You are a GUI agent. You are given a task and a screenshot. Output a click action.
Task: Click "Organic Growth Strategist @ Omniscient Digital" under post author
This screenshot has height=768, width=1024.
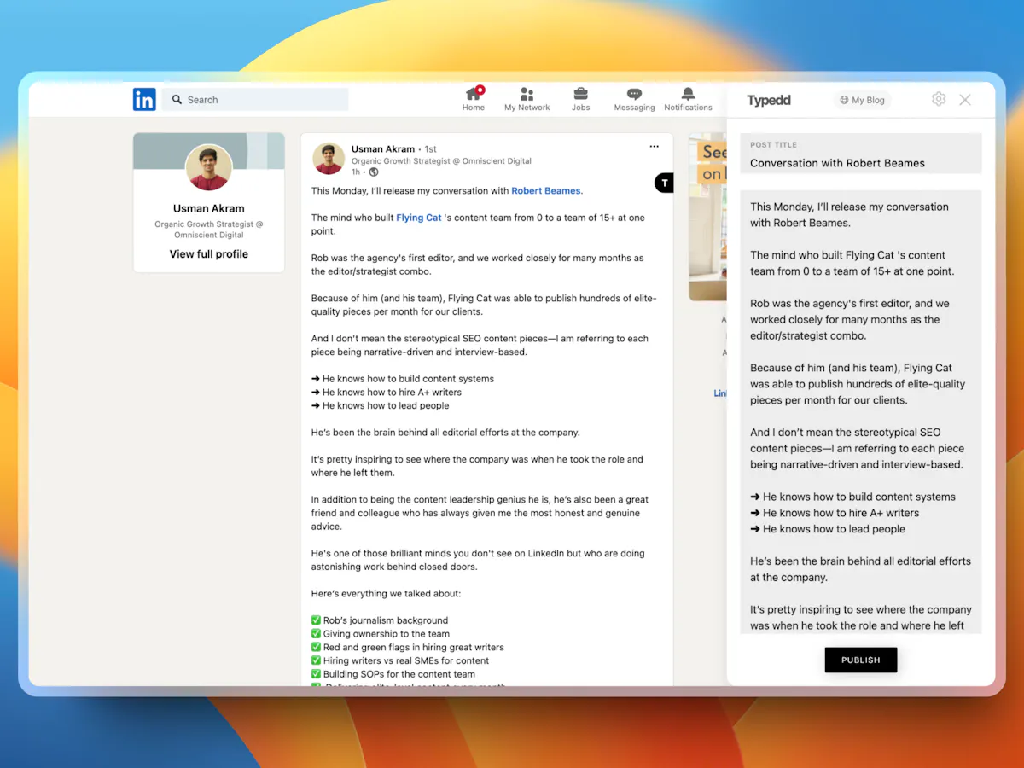pyautogui.click(x=441, y=161)
